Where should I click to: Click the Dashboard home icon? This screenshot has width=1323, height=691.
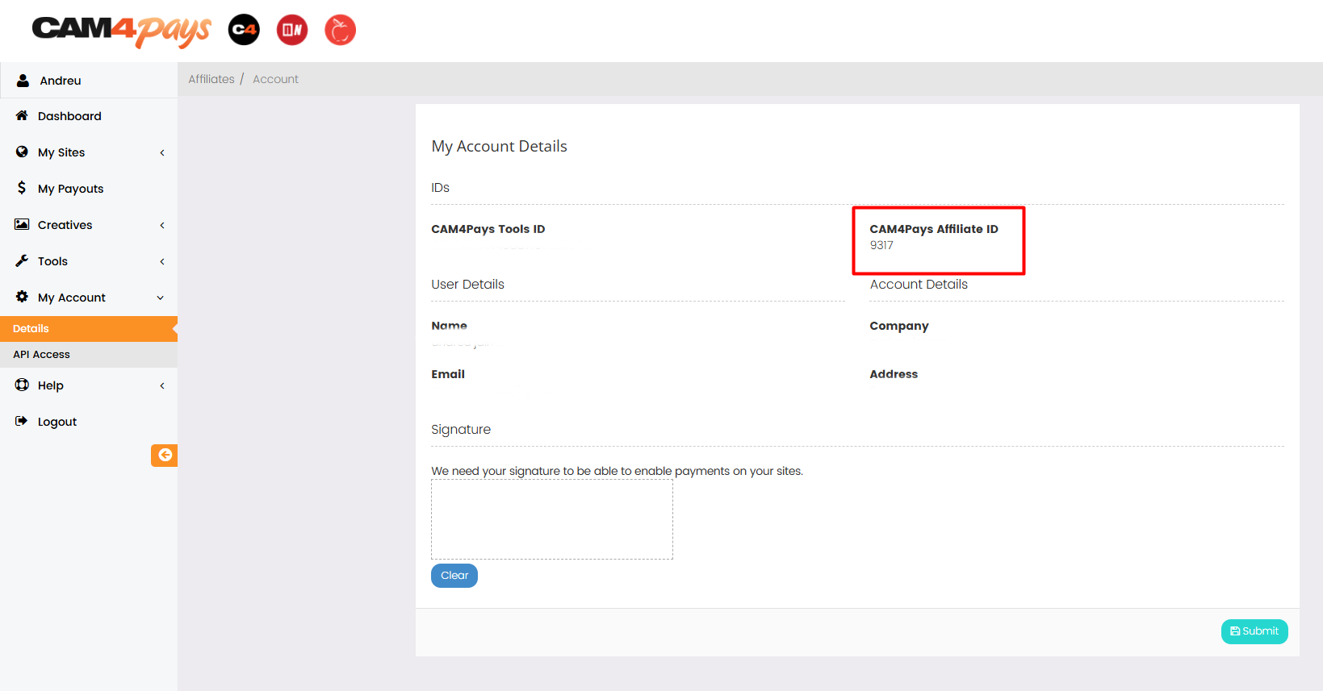click(22, 116)
